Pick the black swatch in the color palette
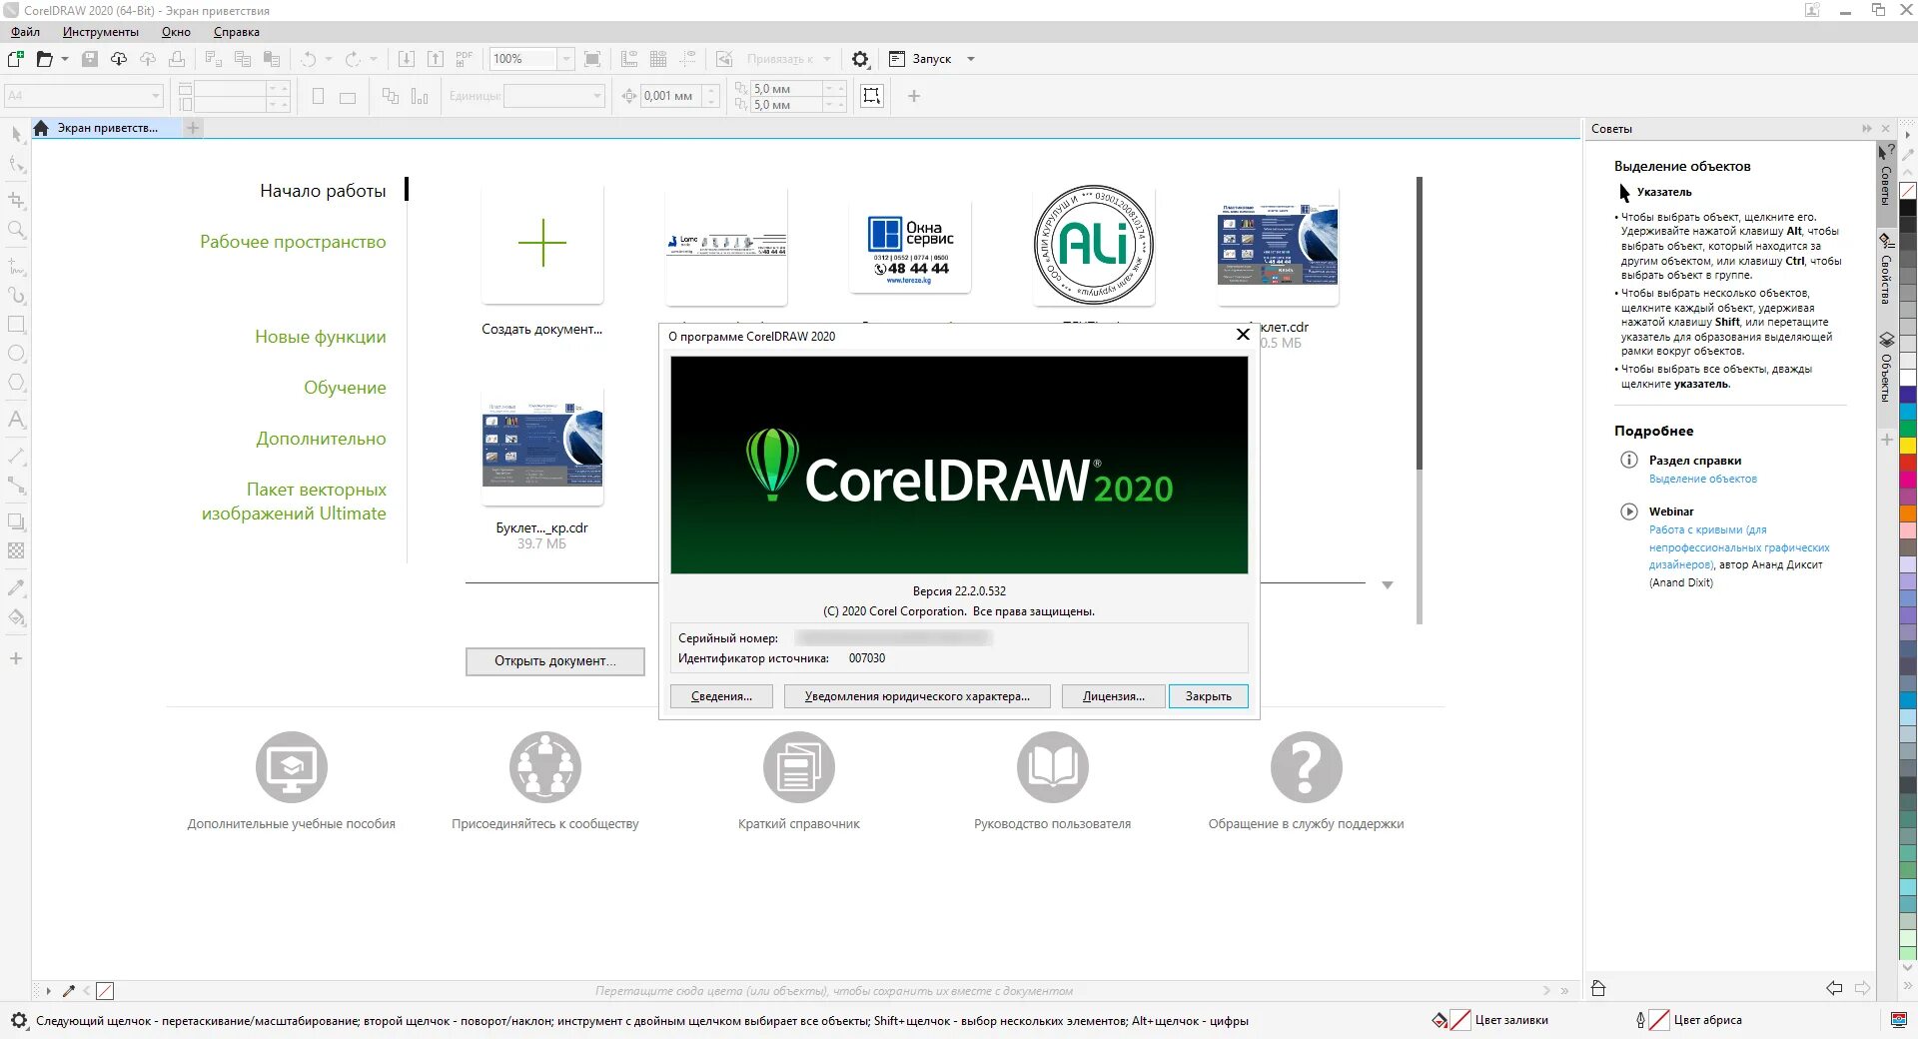 1908,208
